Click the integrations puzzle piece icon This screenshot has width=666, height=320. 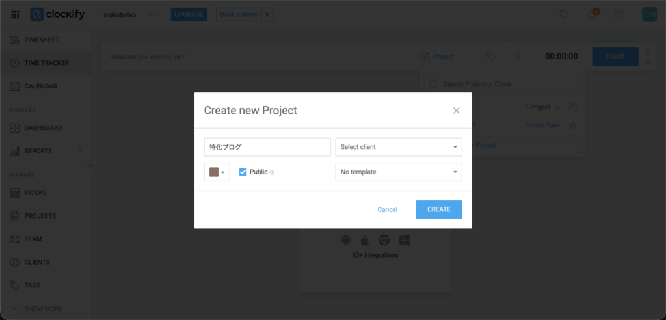pos(563,14)
